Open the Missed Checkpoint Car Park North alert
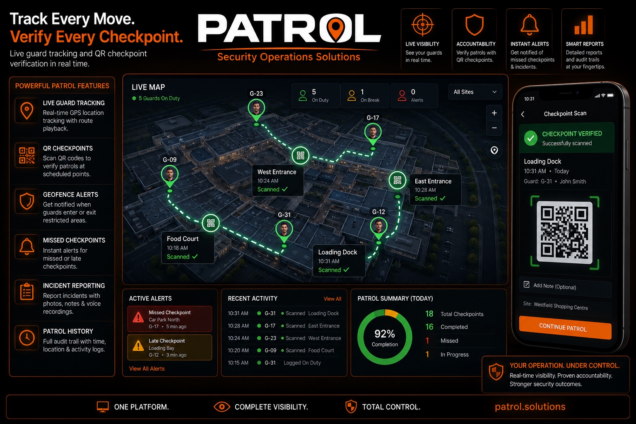 (170, 319)
